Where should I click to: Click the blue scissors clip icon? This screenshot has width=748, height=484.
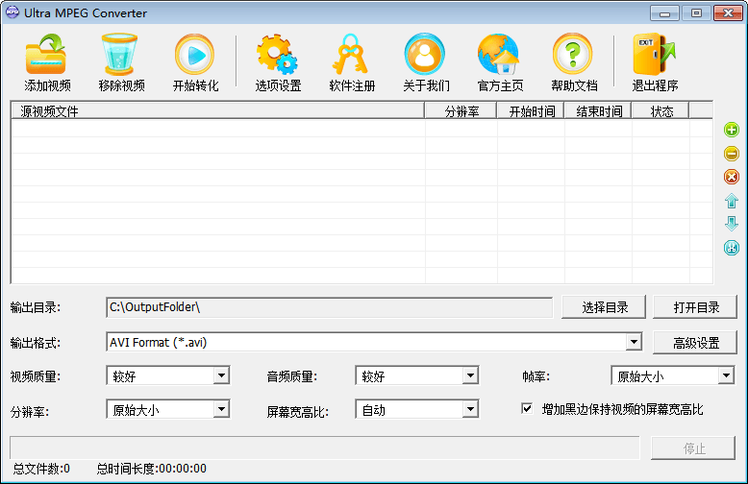pyautogui.click(x=732, y=248)
